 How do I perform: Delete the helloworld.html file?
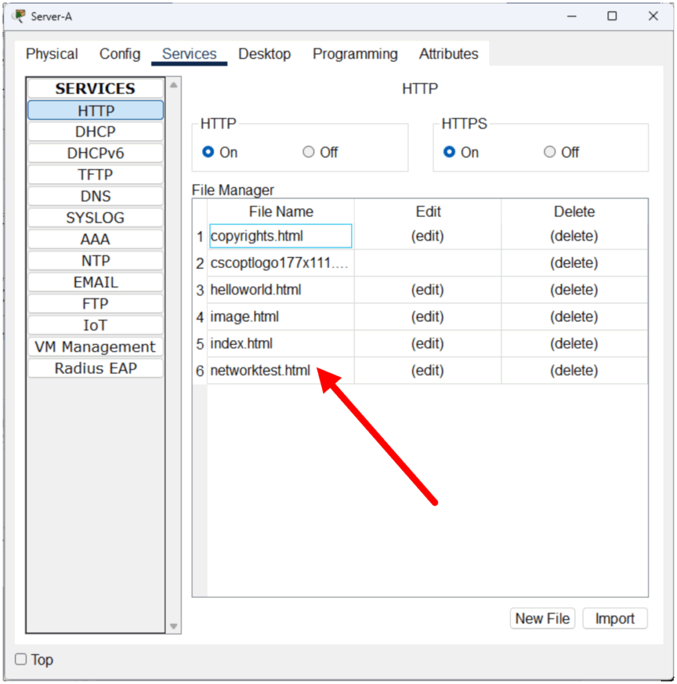pyautogui.click(x=573, y=290)
